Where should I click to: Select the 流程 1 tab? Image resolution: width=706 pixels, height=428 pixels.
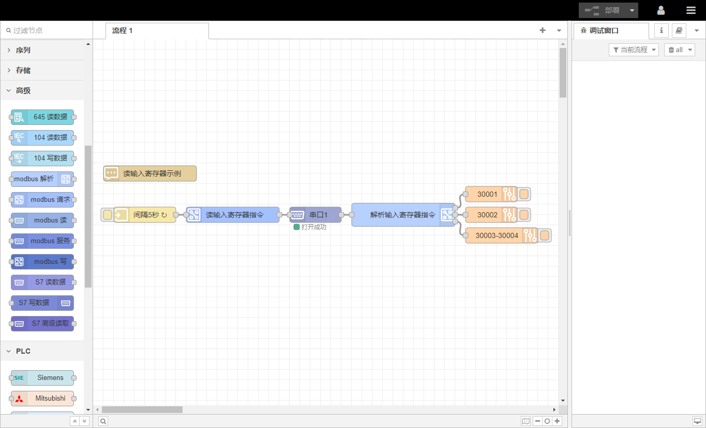(x=123, y=30)
